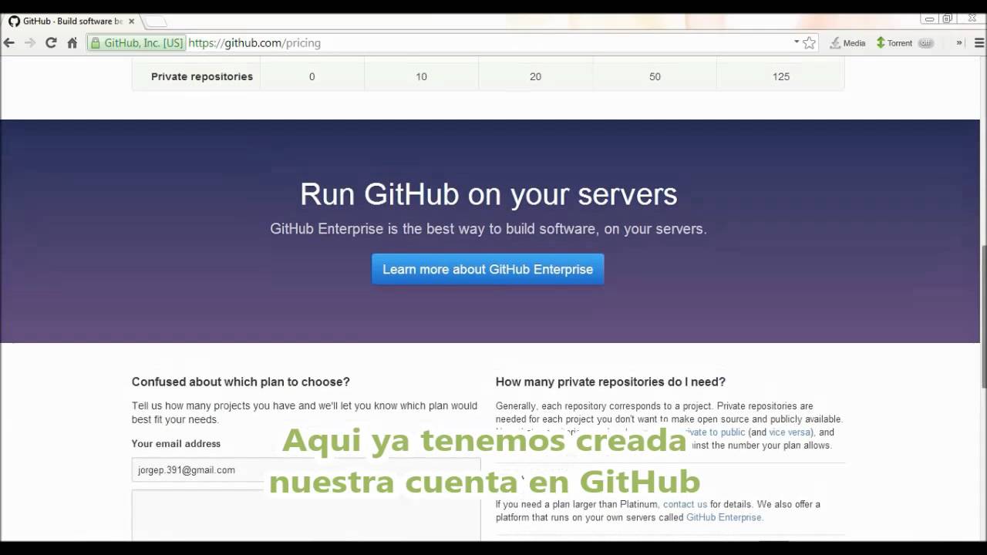This screenshot has height=555, width=987.
Task: Click the email address field with jorgep.391@gmail.com
Action: [306, 469]
